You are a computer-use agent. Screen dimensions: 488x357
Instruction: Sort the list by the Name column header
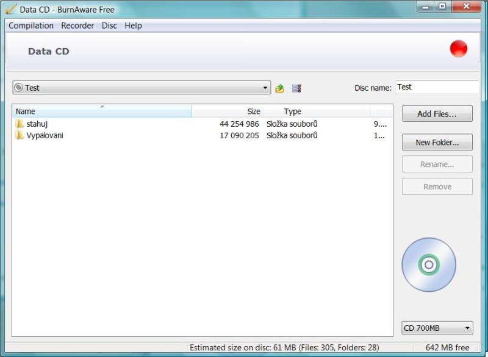pos(102,111)
